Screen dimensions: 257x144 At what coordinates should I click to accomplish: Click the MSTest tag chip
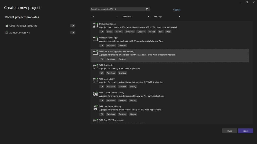pos(152,32)
